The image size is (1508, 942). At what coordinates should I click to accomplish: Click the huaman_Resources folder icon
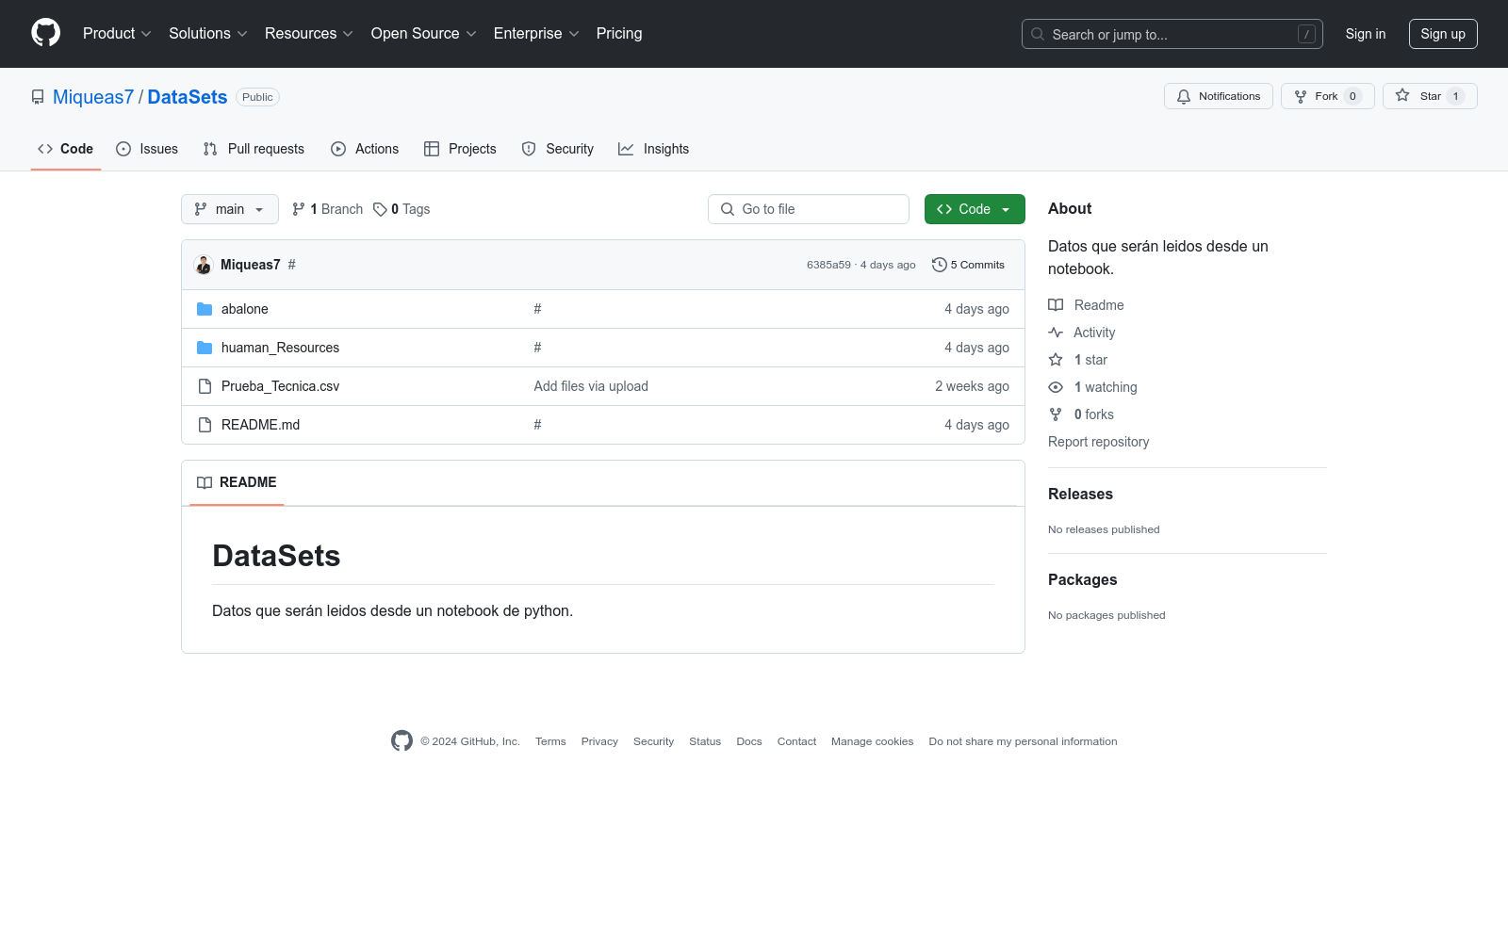tap(205, 348)
